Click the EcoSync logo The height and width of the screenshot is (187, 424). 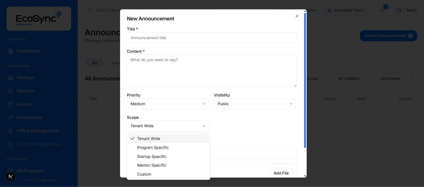pos(39,19)
